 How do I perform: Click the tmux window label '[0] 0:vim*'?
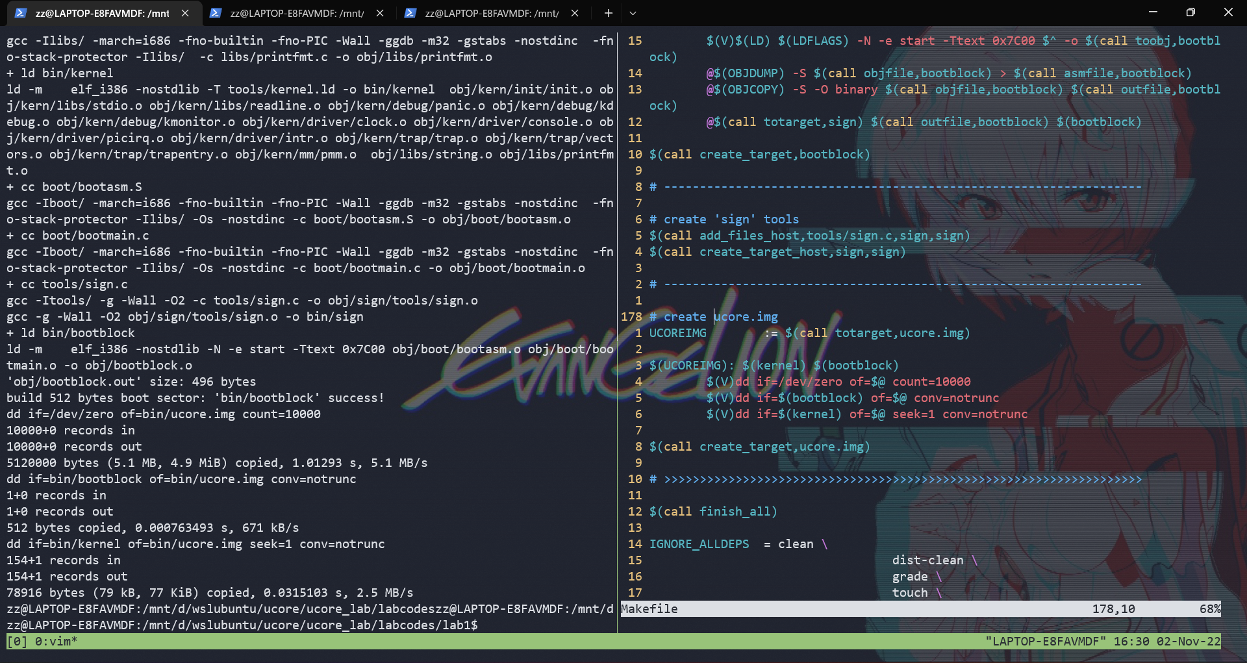pos(42,642)
